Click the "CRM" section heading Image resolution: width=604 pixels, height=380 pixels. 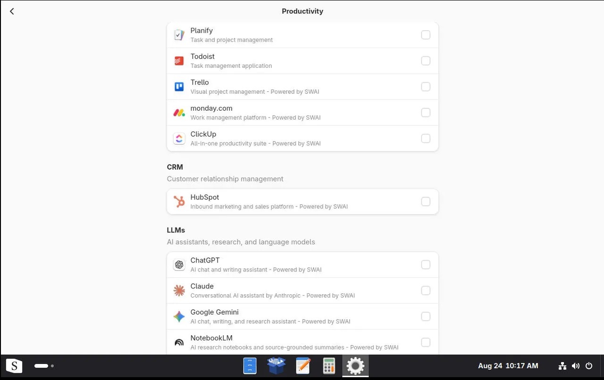click(x=175, y=167)
